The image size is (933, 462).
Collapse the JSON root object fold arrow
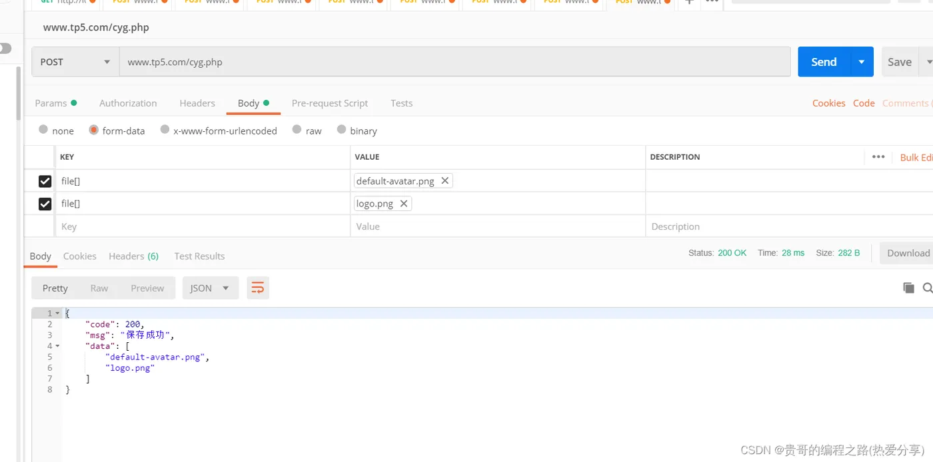[58, 313]
